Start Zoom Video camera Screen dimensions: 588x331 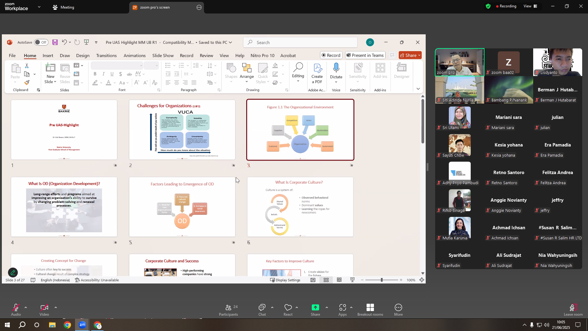pyautogui.click(x=44, y=310)
